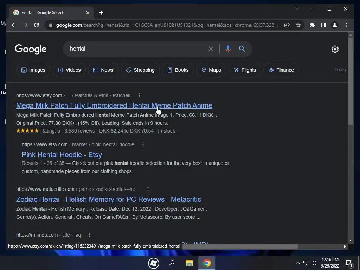View site info via the lock icon

click(x=51, y=25)
